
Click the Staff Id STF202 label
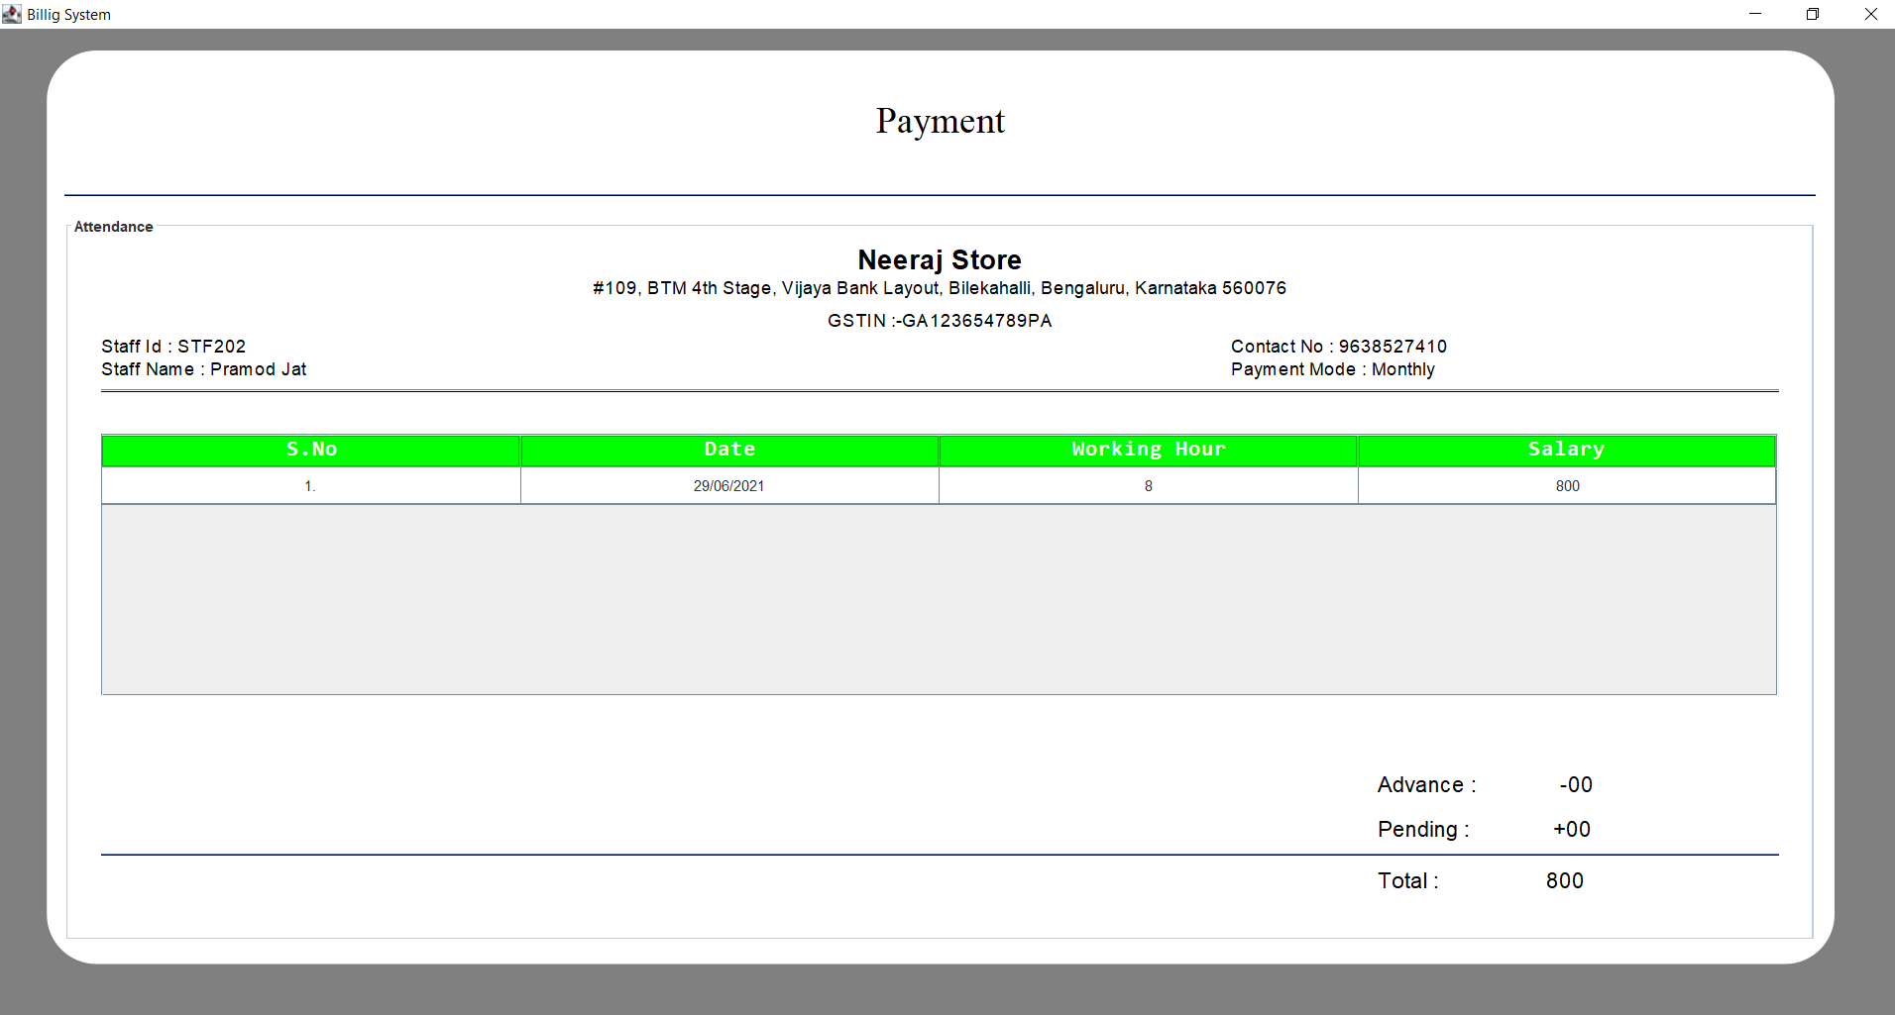173,347
